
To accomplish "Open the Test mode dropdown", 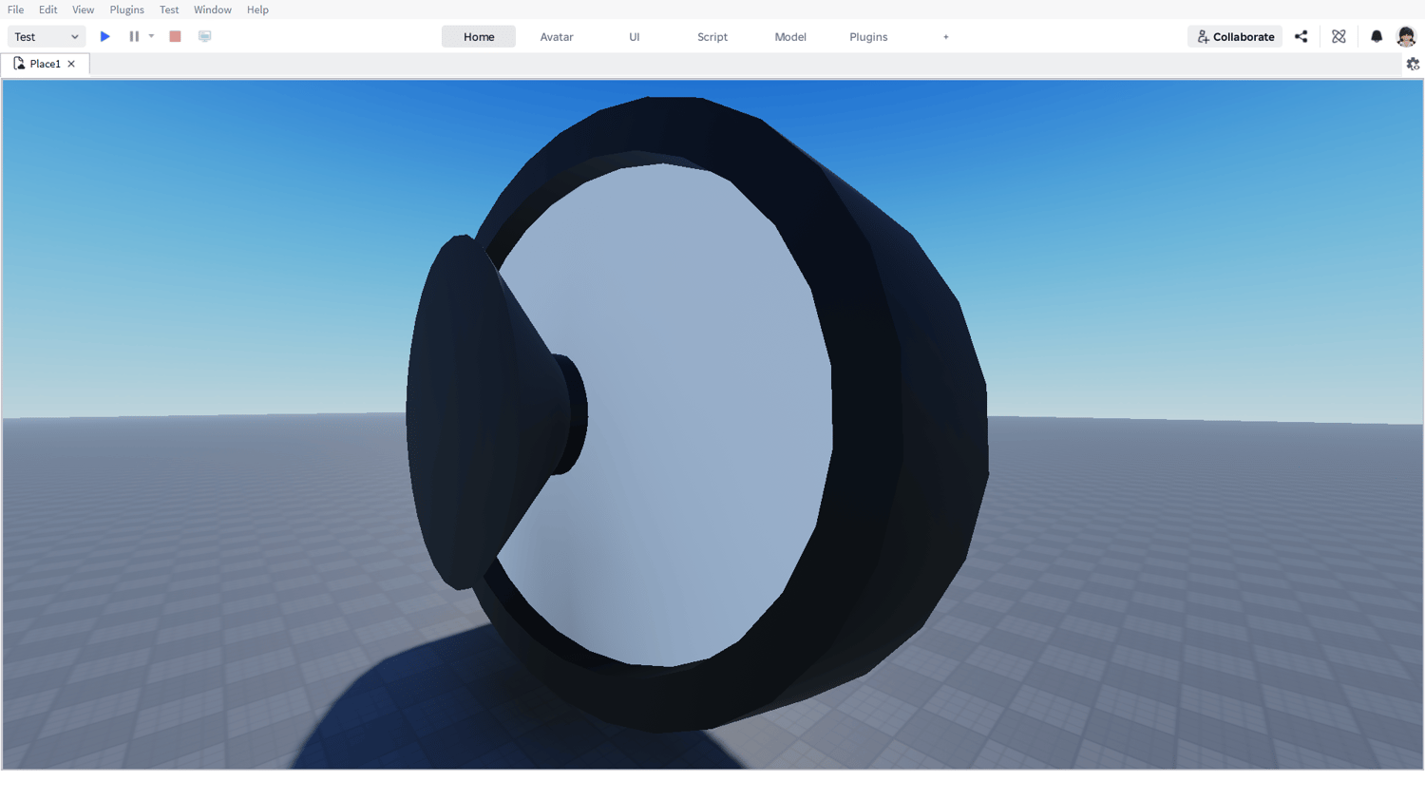I will pos(47,36).
